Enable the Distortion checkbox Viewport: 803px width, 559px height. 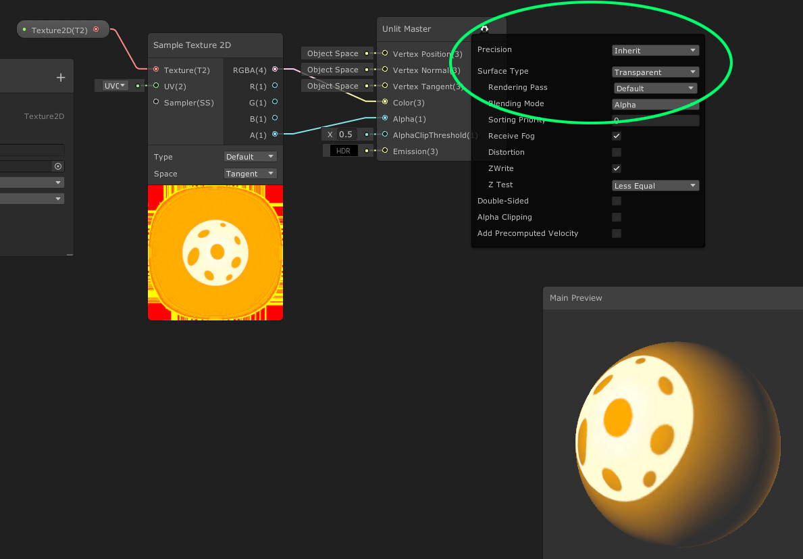(617, 152)
